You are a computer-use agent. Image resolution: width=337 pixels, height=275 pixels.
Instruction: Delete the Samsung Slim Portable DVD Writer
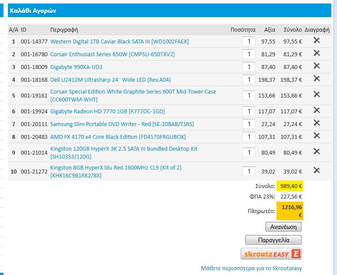317,123
